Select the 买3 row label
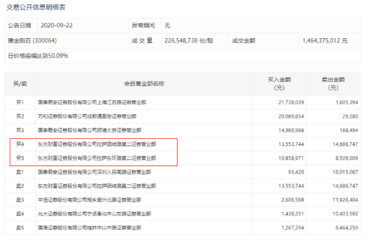 20,130
